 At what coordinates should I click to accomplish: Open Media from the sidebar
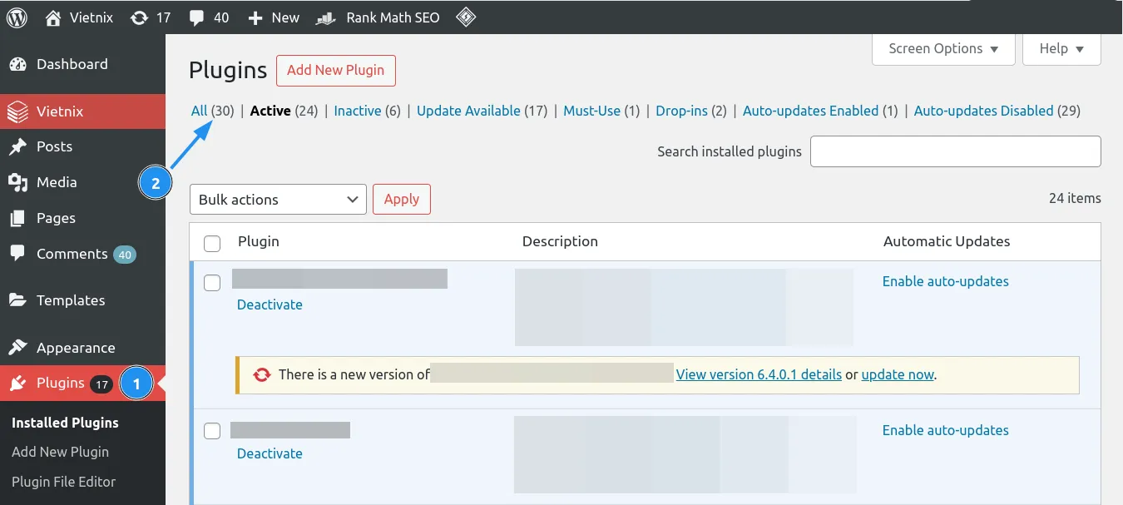(57, 182)
